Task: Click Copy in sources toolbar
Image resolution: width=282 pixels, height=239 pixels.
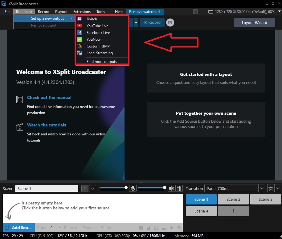Action: point(42,228)
